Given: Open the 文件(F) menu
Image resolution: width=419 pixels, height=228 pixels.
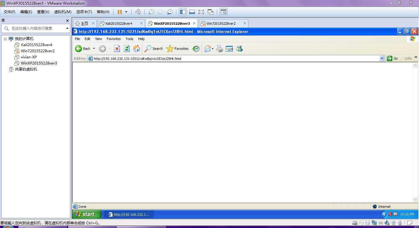Looking at the screenshot, I should (x=10, y=12).
